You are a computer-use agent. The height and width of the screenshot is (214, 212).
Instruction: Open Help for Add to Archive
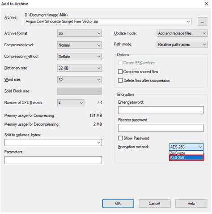point(191,203)
